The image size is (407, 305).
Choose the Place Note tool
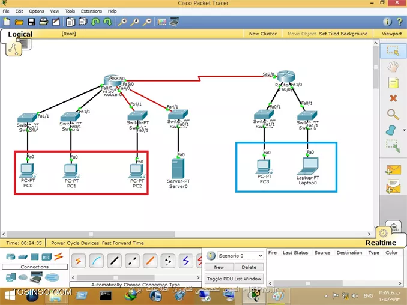(393, 83)
